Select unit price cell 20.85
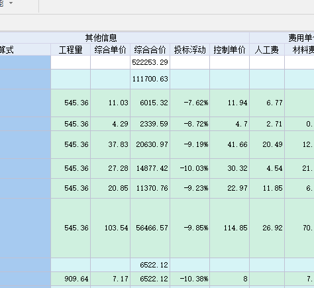The height and width of the screenshot is (288, 314). pyautogui.click(x=111, y=188)
